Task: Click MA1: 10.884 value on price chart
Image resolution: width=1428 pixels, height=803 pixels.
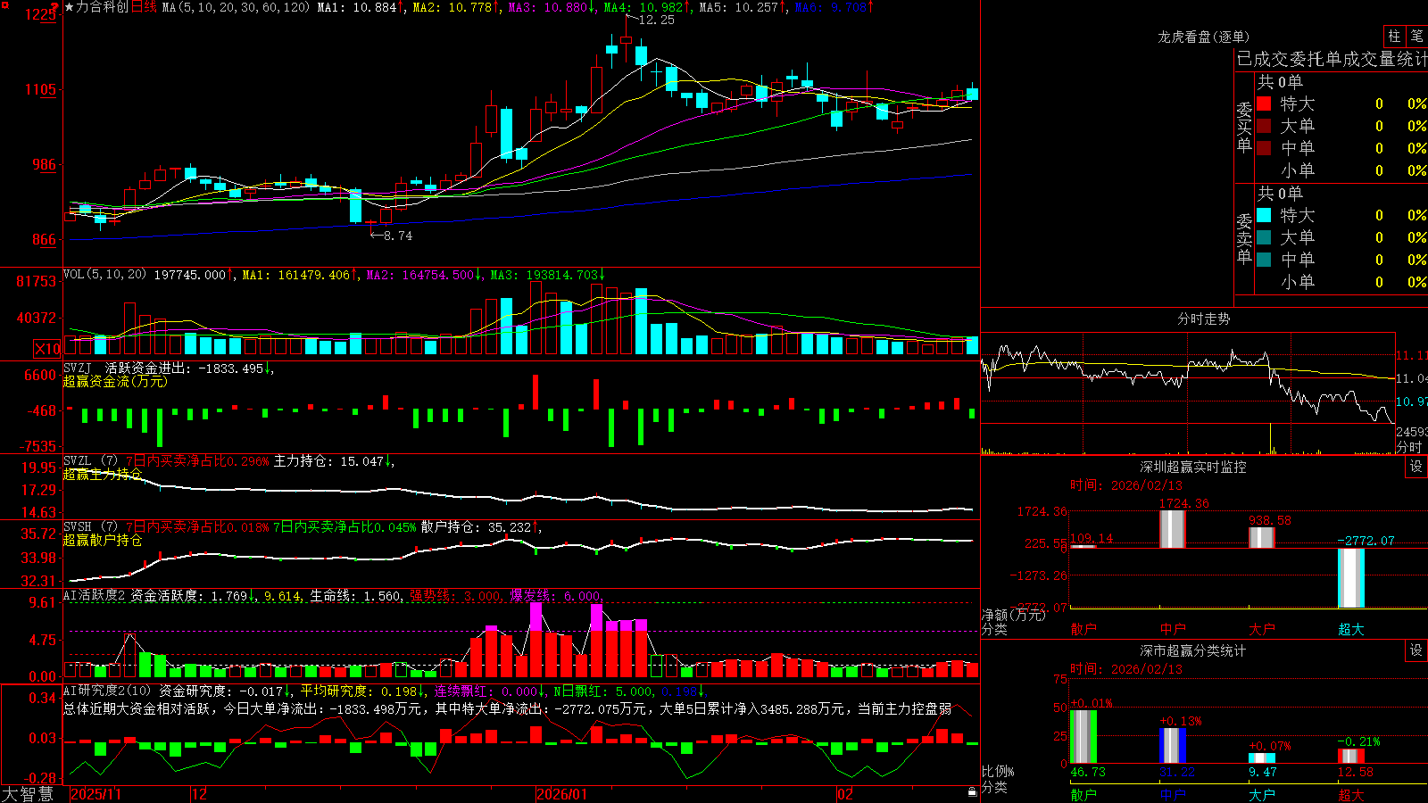Action: 357,7
